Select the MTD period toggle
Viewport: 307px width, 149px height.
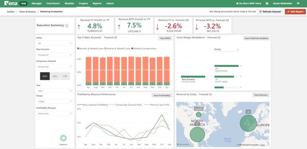tap(45, 76)
